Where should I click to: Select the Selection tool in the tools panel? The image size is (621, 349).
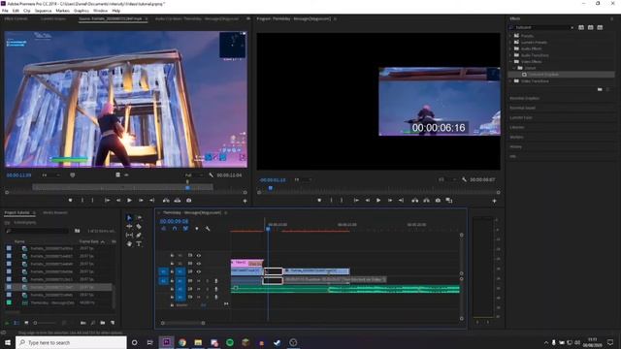[x=129, y=217]
